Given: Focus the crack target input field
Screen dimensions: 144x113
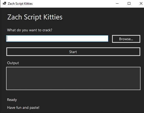Looking at the screenshot, I should click(57, 38).
